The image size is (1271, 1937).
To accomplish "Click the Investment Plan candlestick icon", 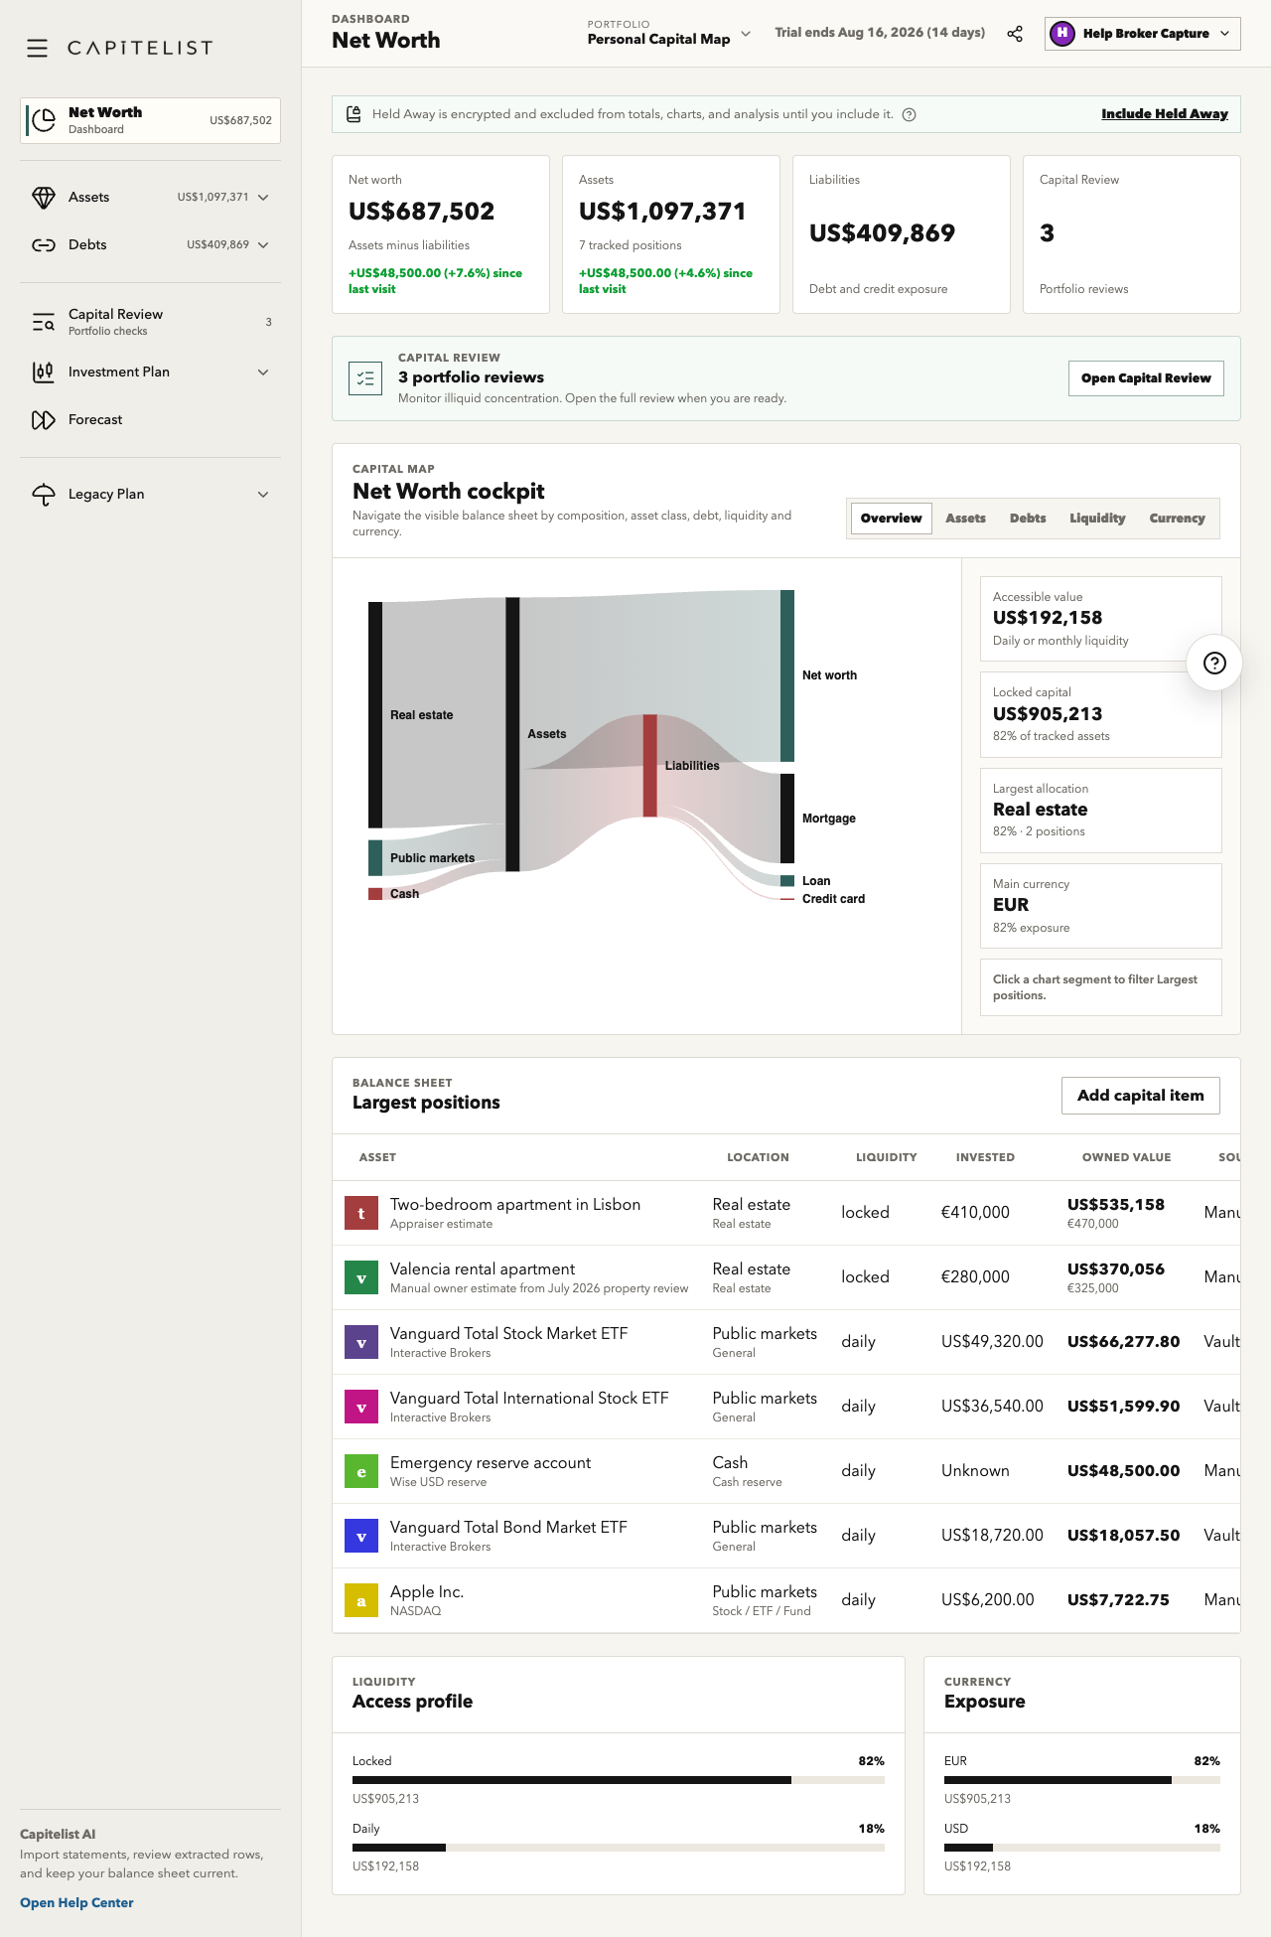I will click(x=44, y=372).
